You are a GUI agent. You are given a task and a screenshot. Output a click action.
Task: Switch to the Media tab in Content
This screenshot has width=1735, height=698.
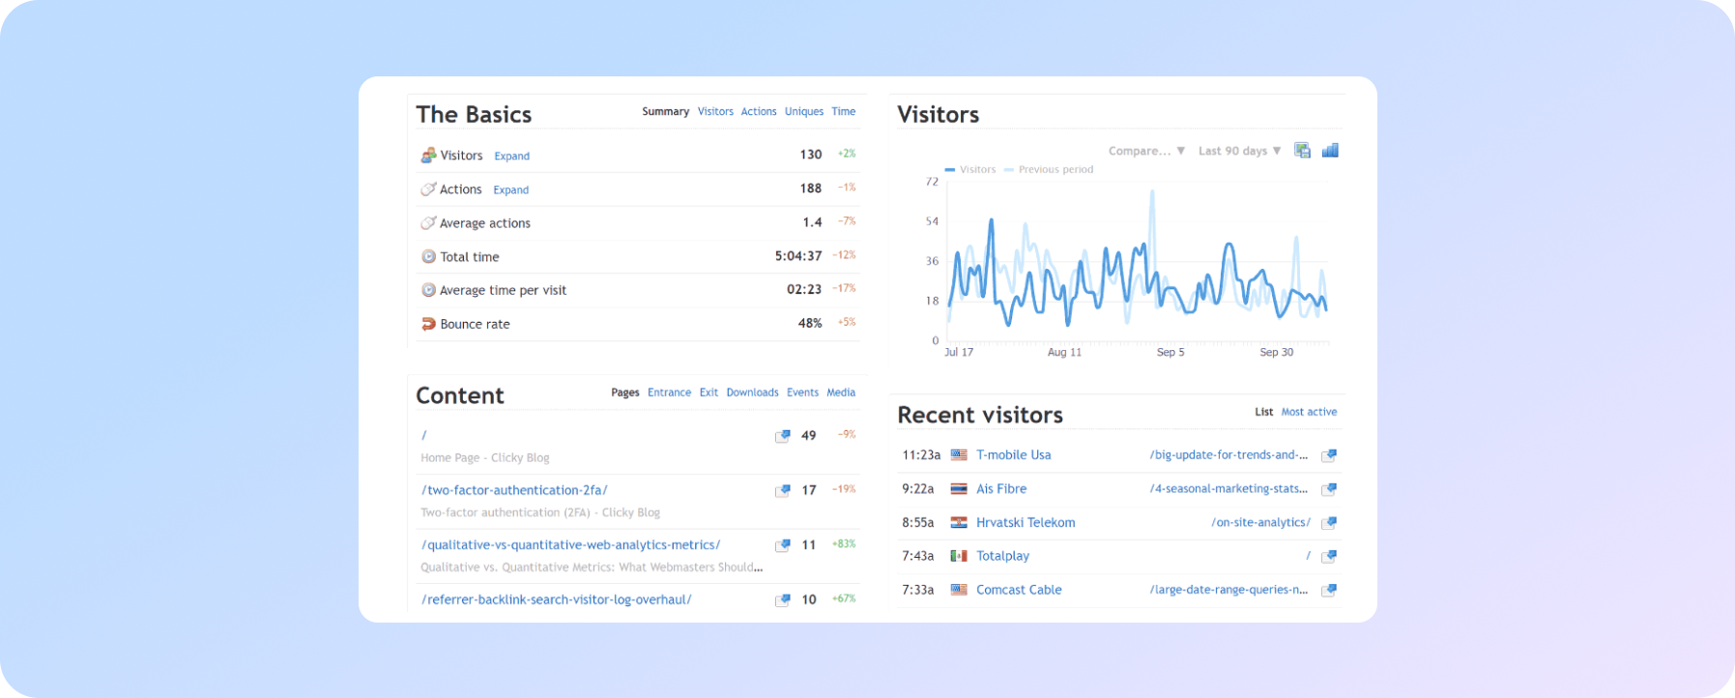[841, 393]
